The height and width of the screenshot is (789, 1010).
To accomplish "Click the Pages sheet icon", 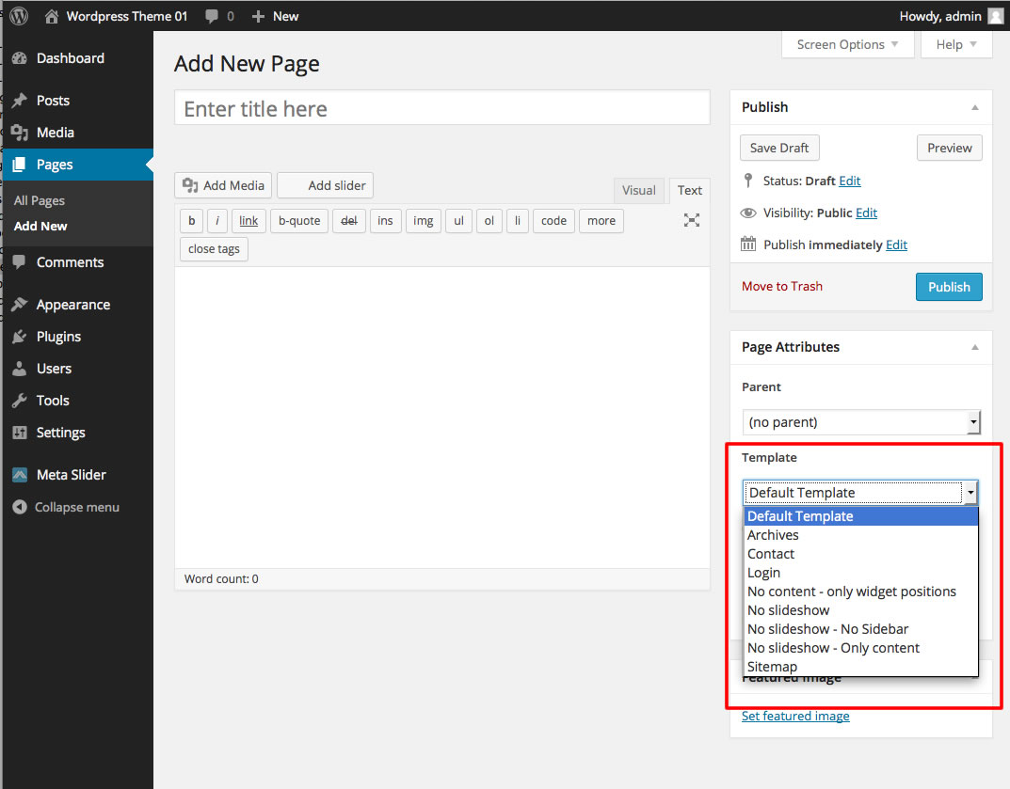I will (20, 165).
